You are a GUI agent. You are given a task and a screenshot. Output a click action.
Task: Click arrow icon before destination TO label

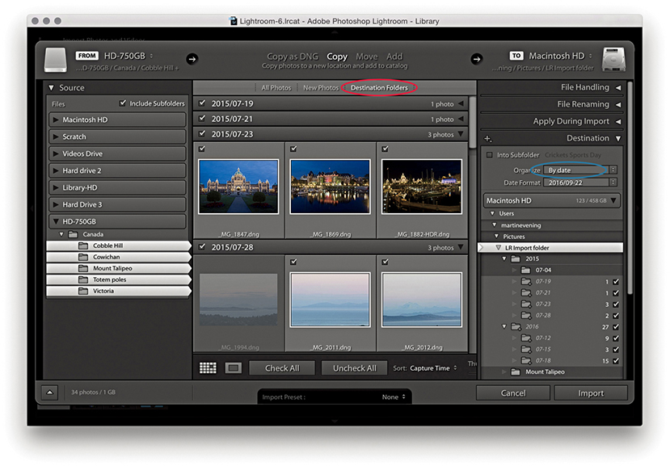(477, 58)
